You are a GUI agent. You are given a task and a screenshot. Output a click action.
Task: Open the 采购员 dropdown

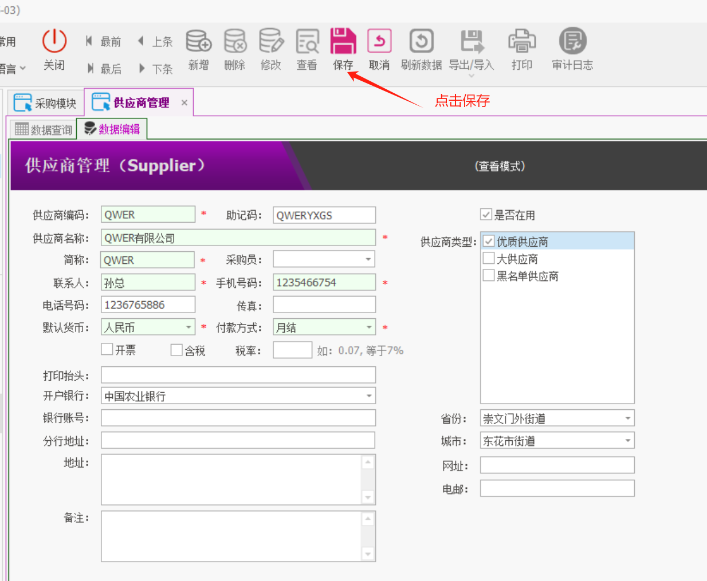(368, 259)
